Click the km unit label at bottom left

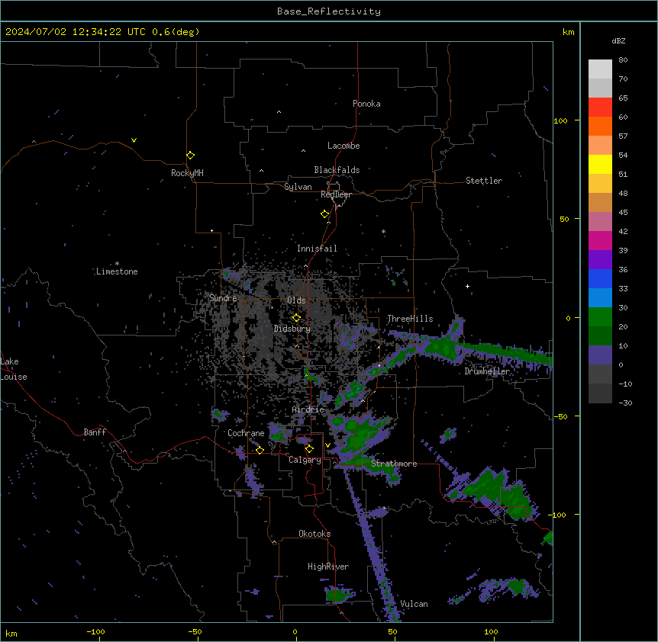pyautogui.click(x=11, y=633)
